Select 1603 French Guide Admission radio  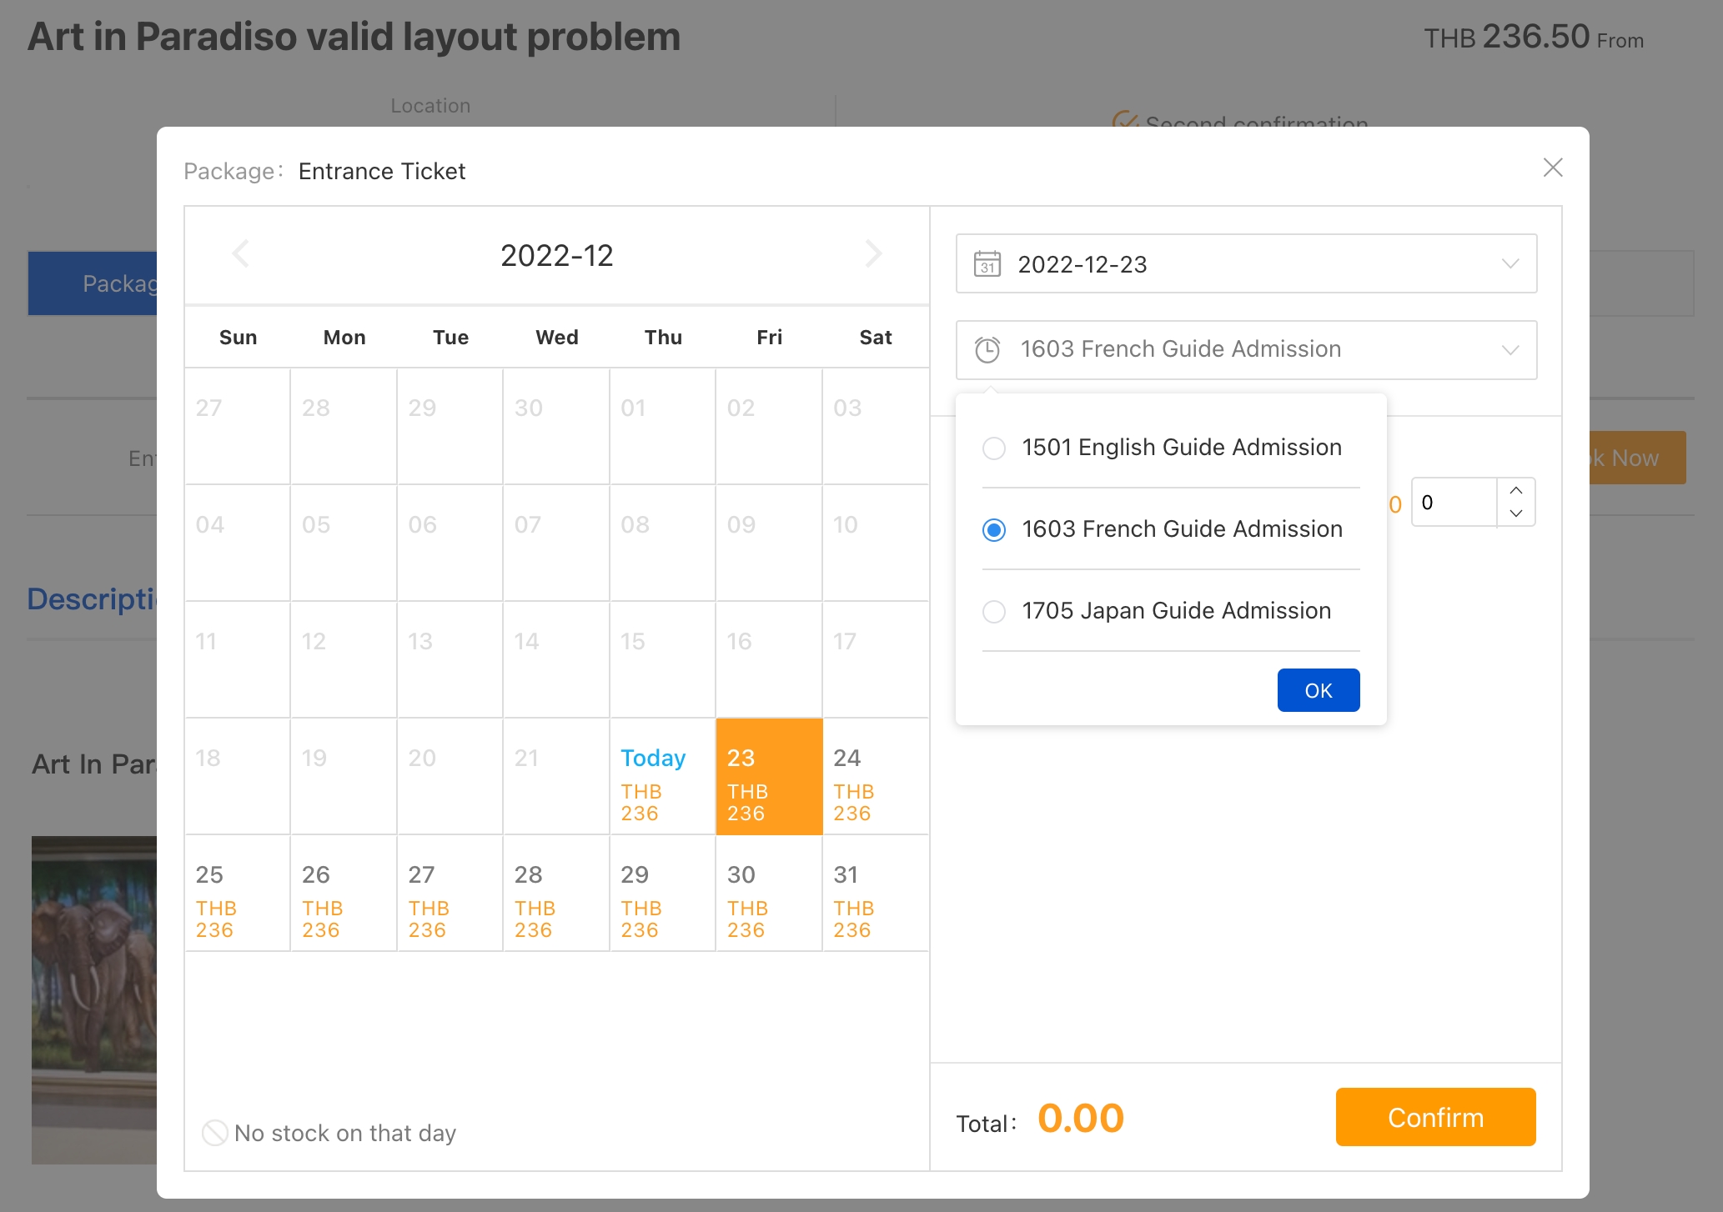(994, 530)
